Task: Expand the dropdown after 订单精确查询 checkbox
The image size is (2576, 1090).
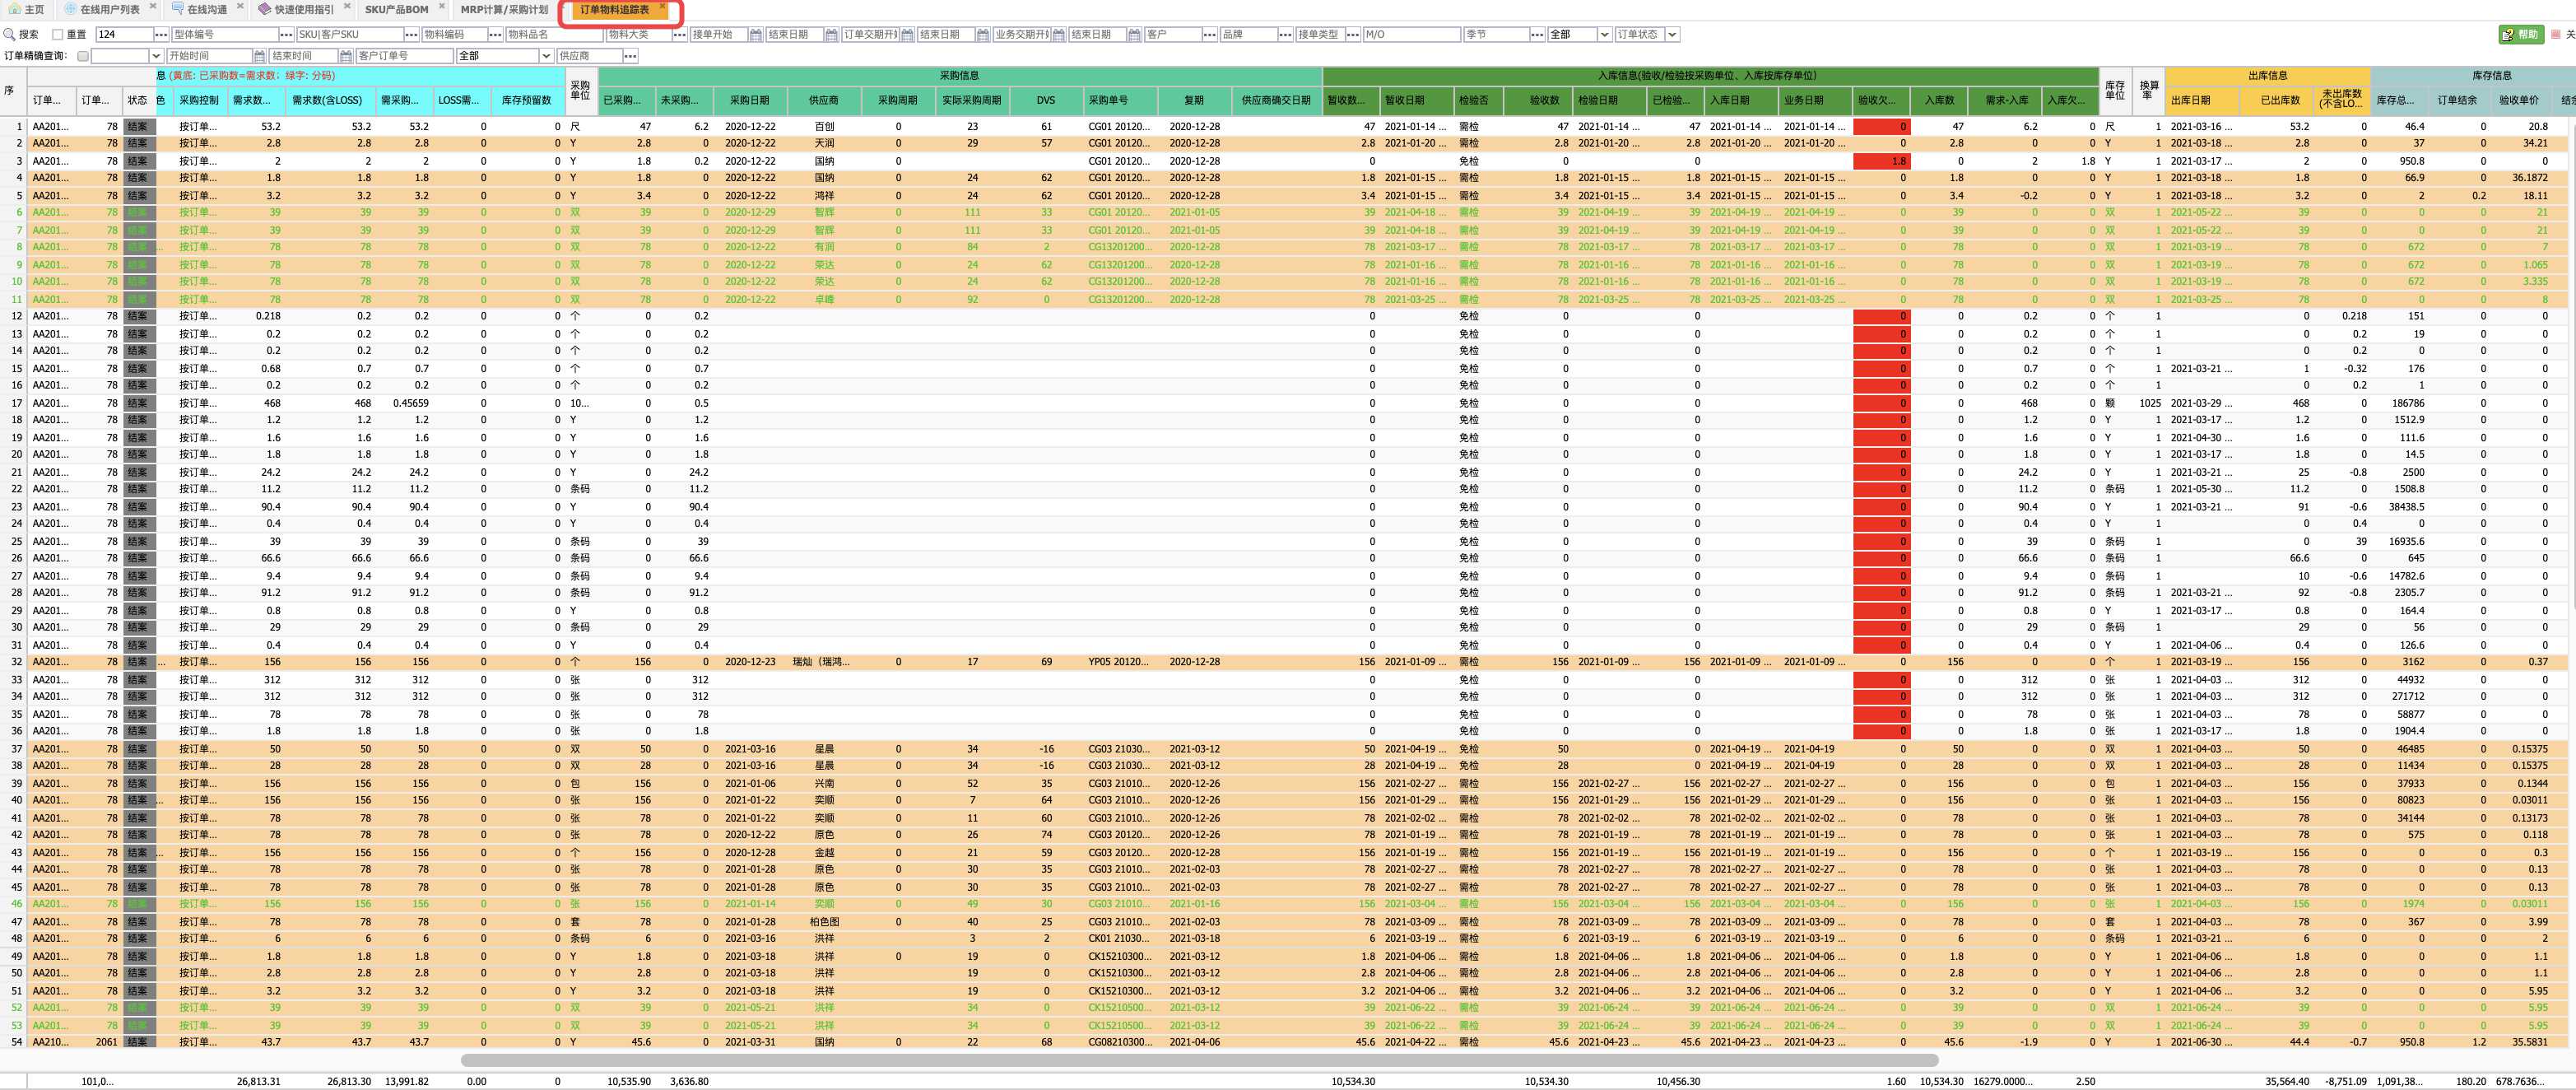Action: pyautogui.click(x=156, y=56)
